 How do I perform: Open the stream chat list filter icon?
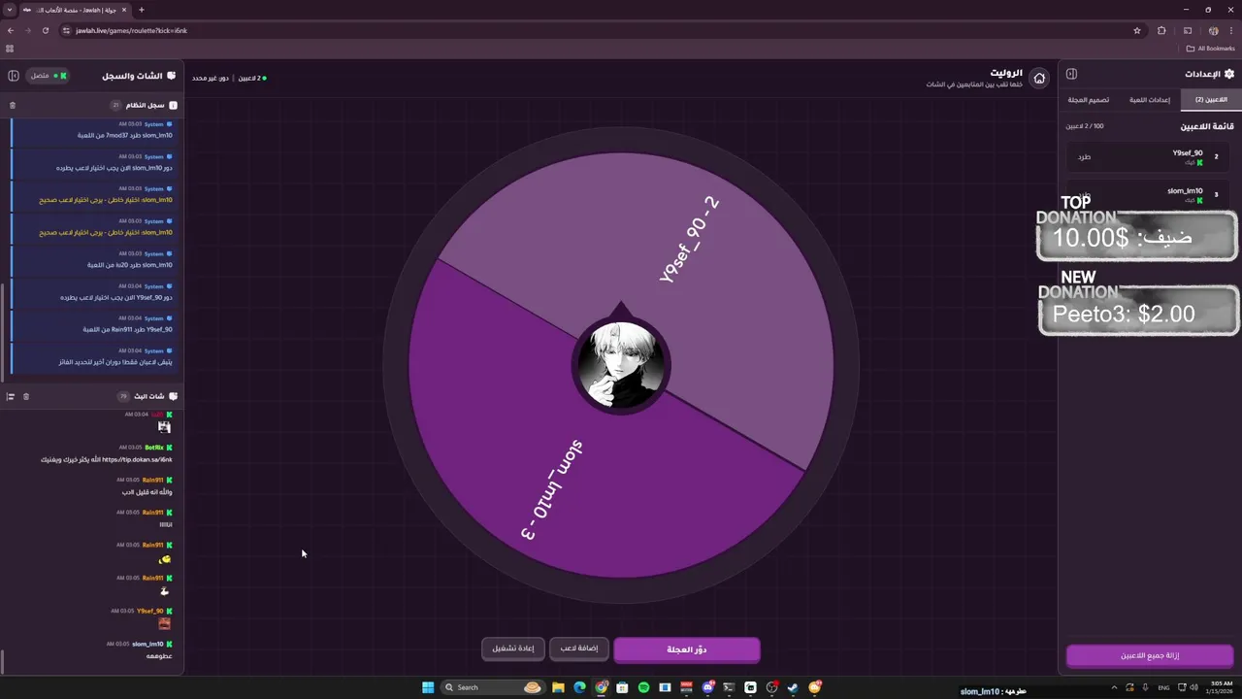(11, 396)
